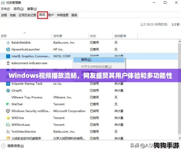181x151 pixels.
Task: Switch to the 用户 tab
Action: point(51,15)
